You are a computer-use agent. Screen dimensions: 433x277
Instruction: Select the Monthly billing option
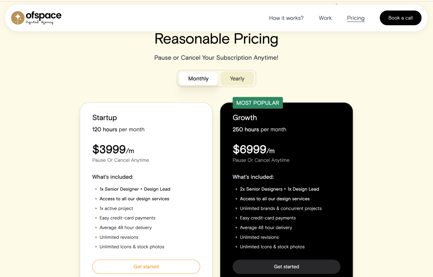tap(198, 78)
